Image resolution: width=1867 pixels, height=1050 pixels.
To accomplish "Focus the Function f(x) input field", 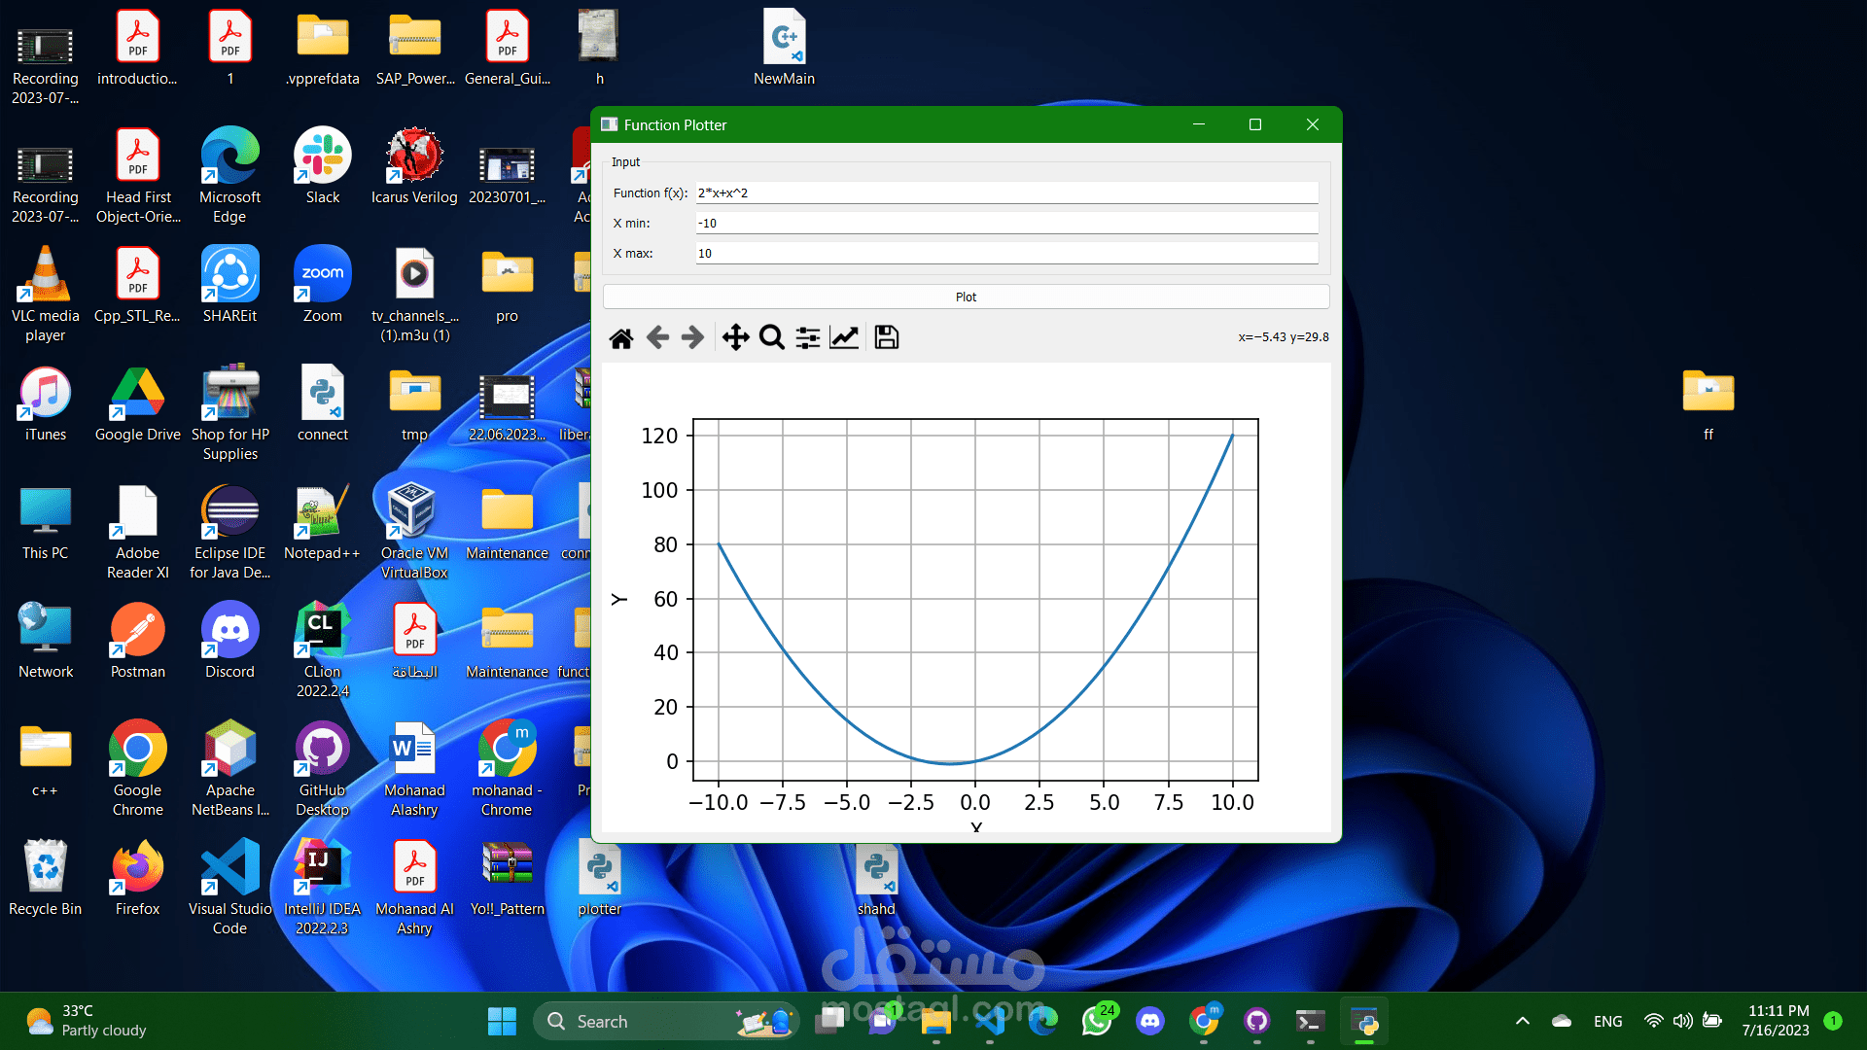I will 1006,192.
